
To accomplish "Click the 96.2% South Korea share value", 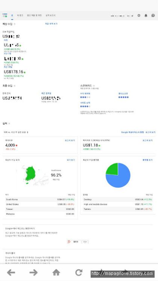I will click(x=56, y=175).
